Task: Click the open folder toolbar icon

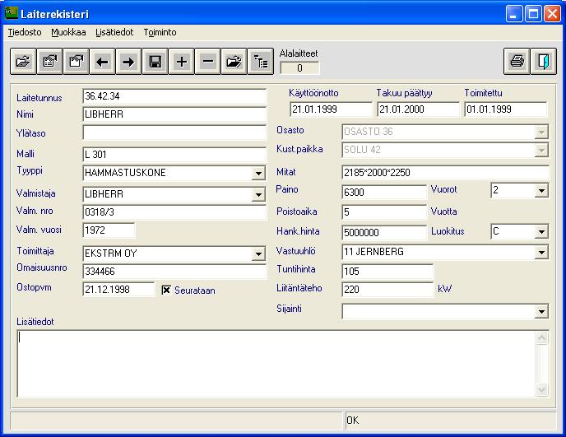Action: [x=23, y=62]
